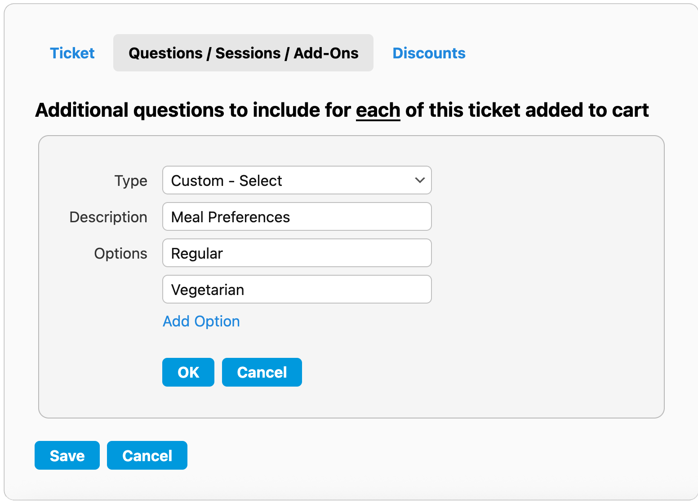Click the Type field label

pos(131,181)
